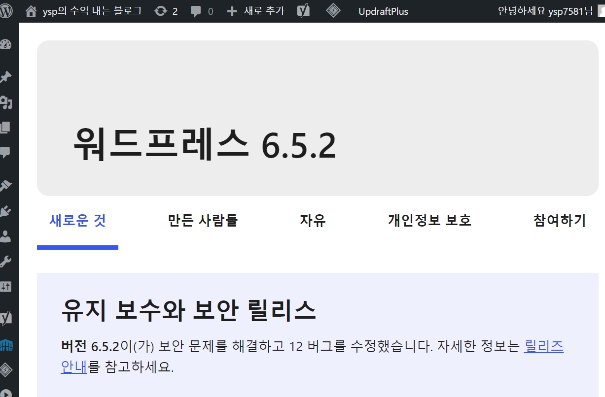605x397 pixels.
Task: Open the updates icon showing 2
Action: (x=161, y=11)
